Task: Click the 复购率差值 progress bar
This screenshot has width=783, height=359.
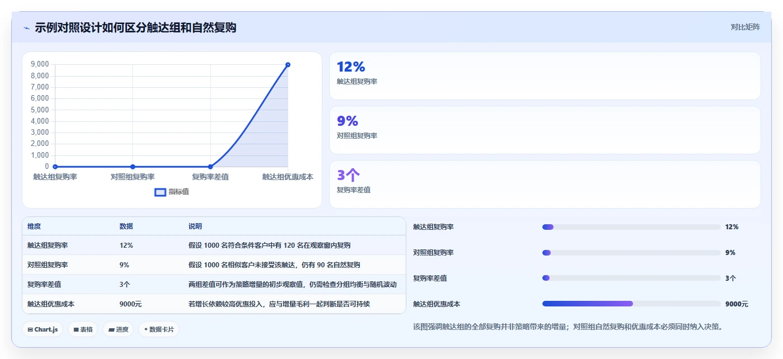Action: (631, 278)
